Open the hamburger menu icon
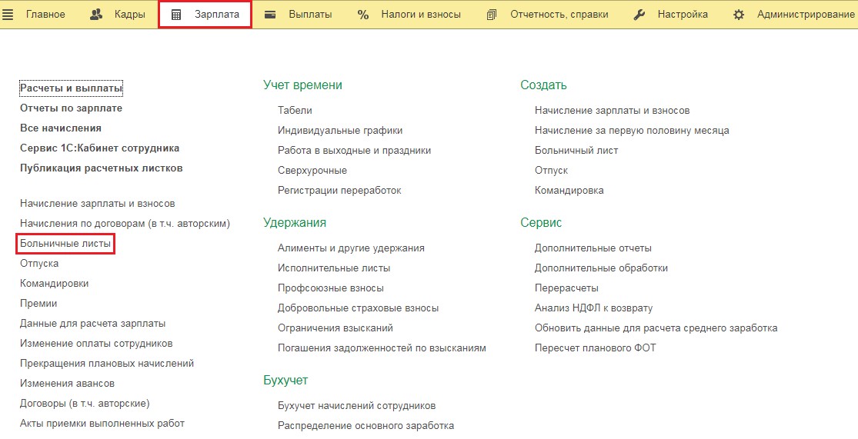Image resolution: width=858 pixels, height=439 pixels. point(8,15)
